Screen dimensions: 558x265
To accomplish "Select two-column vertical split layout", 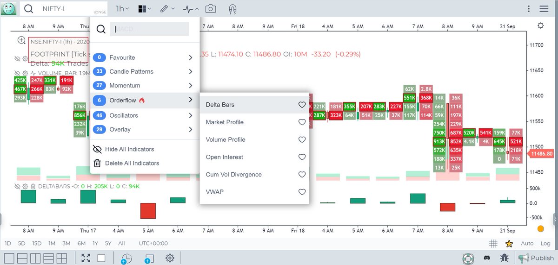I will click(35, 258).
